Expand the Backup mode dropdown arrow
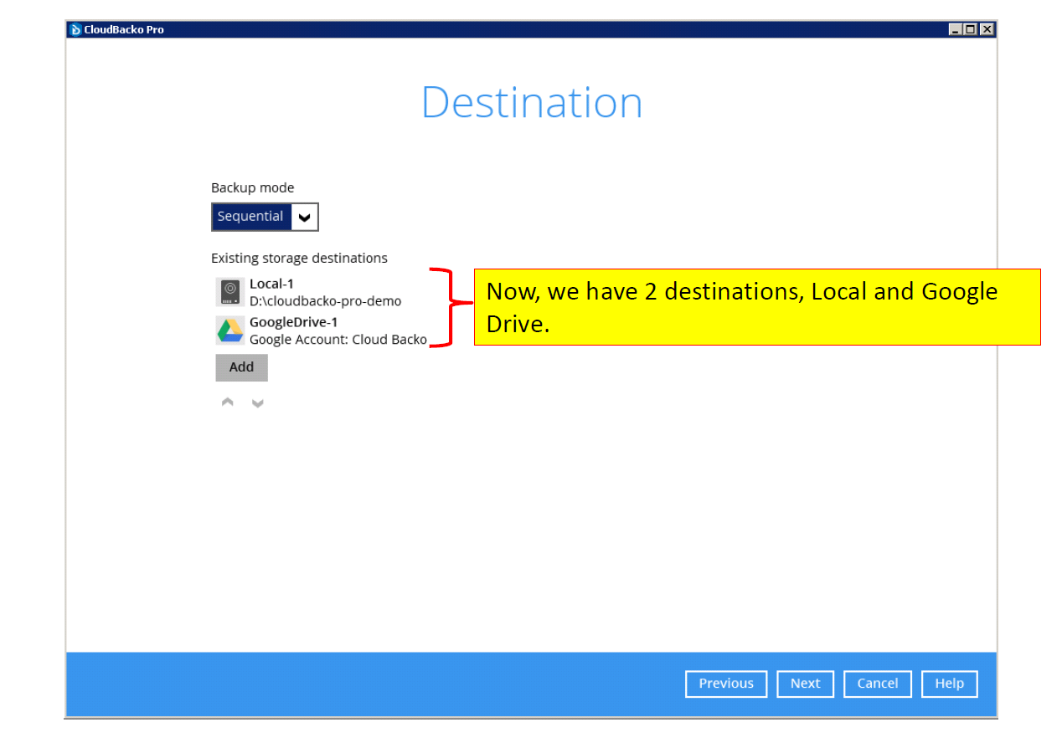The image size is (1062, 743). [305, 217]
